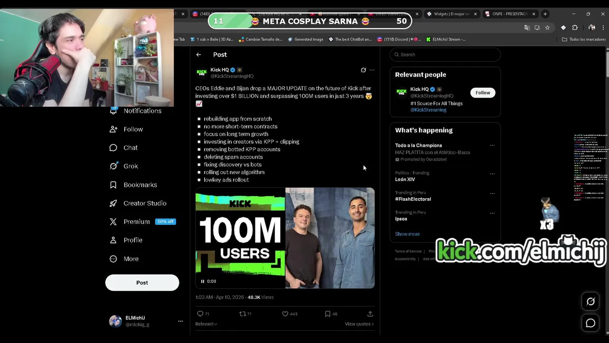This screenshot has width=609, height=343.
Task: Open the Generated Image bookmark
Action: pos(305,40)
